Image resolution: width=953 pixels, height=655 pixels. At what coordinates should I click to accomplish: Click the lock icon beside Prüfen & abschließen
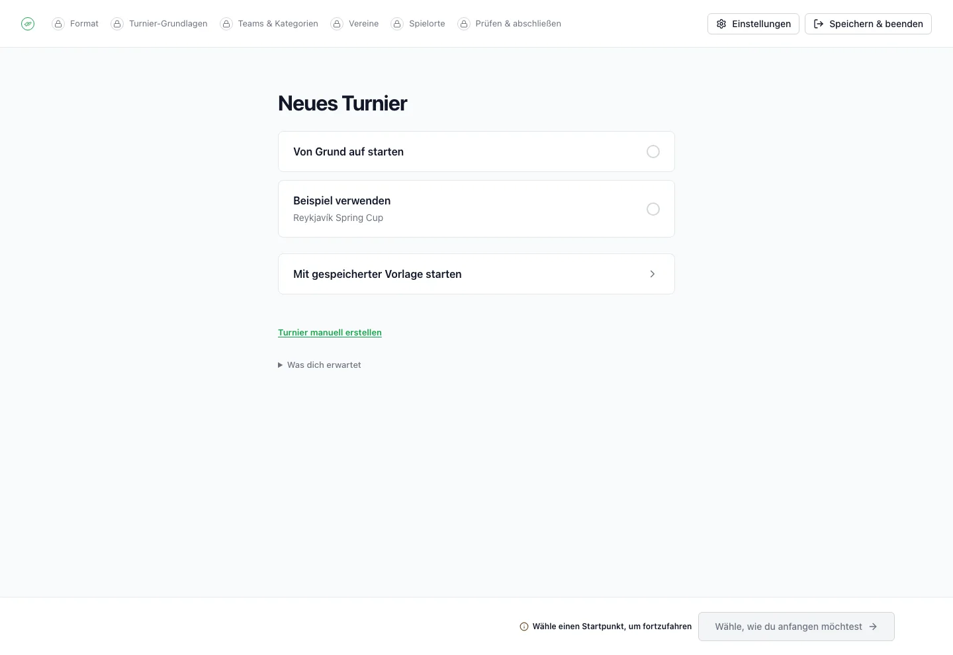tap(464, 24)
